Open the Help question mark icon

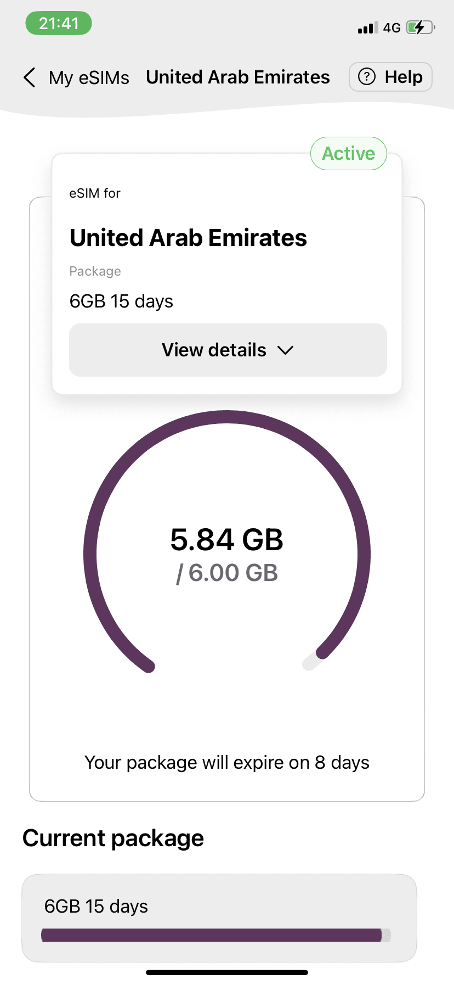[367, 77]
